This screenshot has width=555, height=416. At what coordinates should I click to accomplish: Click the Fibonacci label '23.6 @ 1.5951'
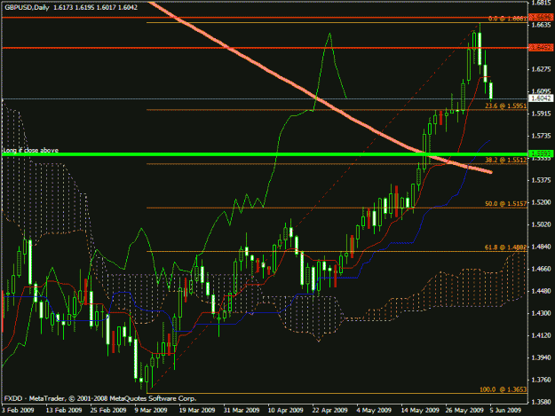click(505, 106)
